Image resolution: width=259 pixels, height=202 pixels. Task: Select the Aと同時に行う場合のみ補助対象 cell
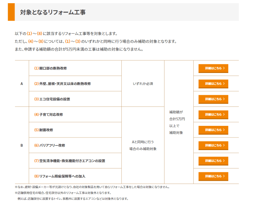143,145
